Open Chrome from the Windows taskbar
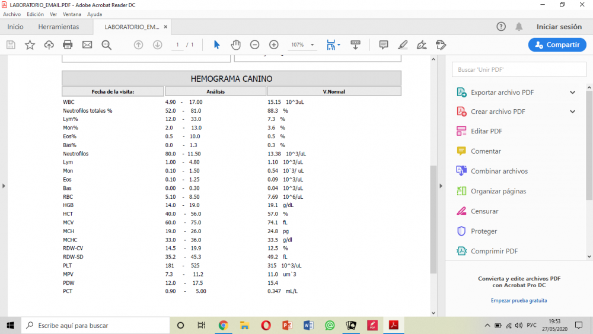Image resolution: width=593 pixels, height=334 pixels. tap(223, 325)
